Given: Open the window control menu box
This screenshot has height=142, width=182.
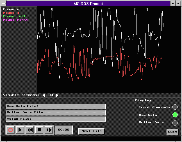Looking at the screenshot, I should (4, 4).
